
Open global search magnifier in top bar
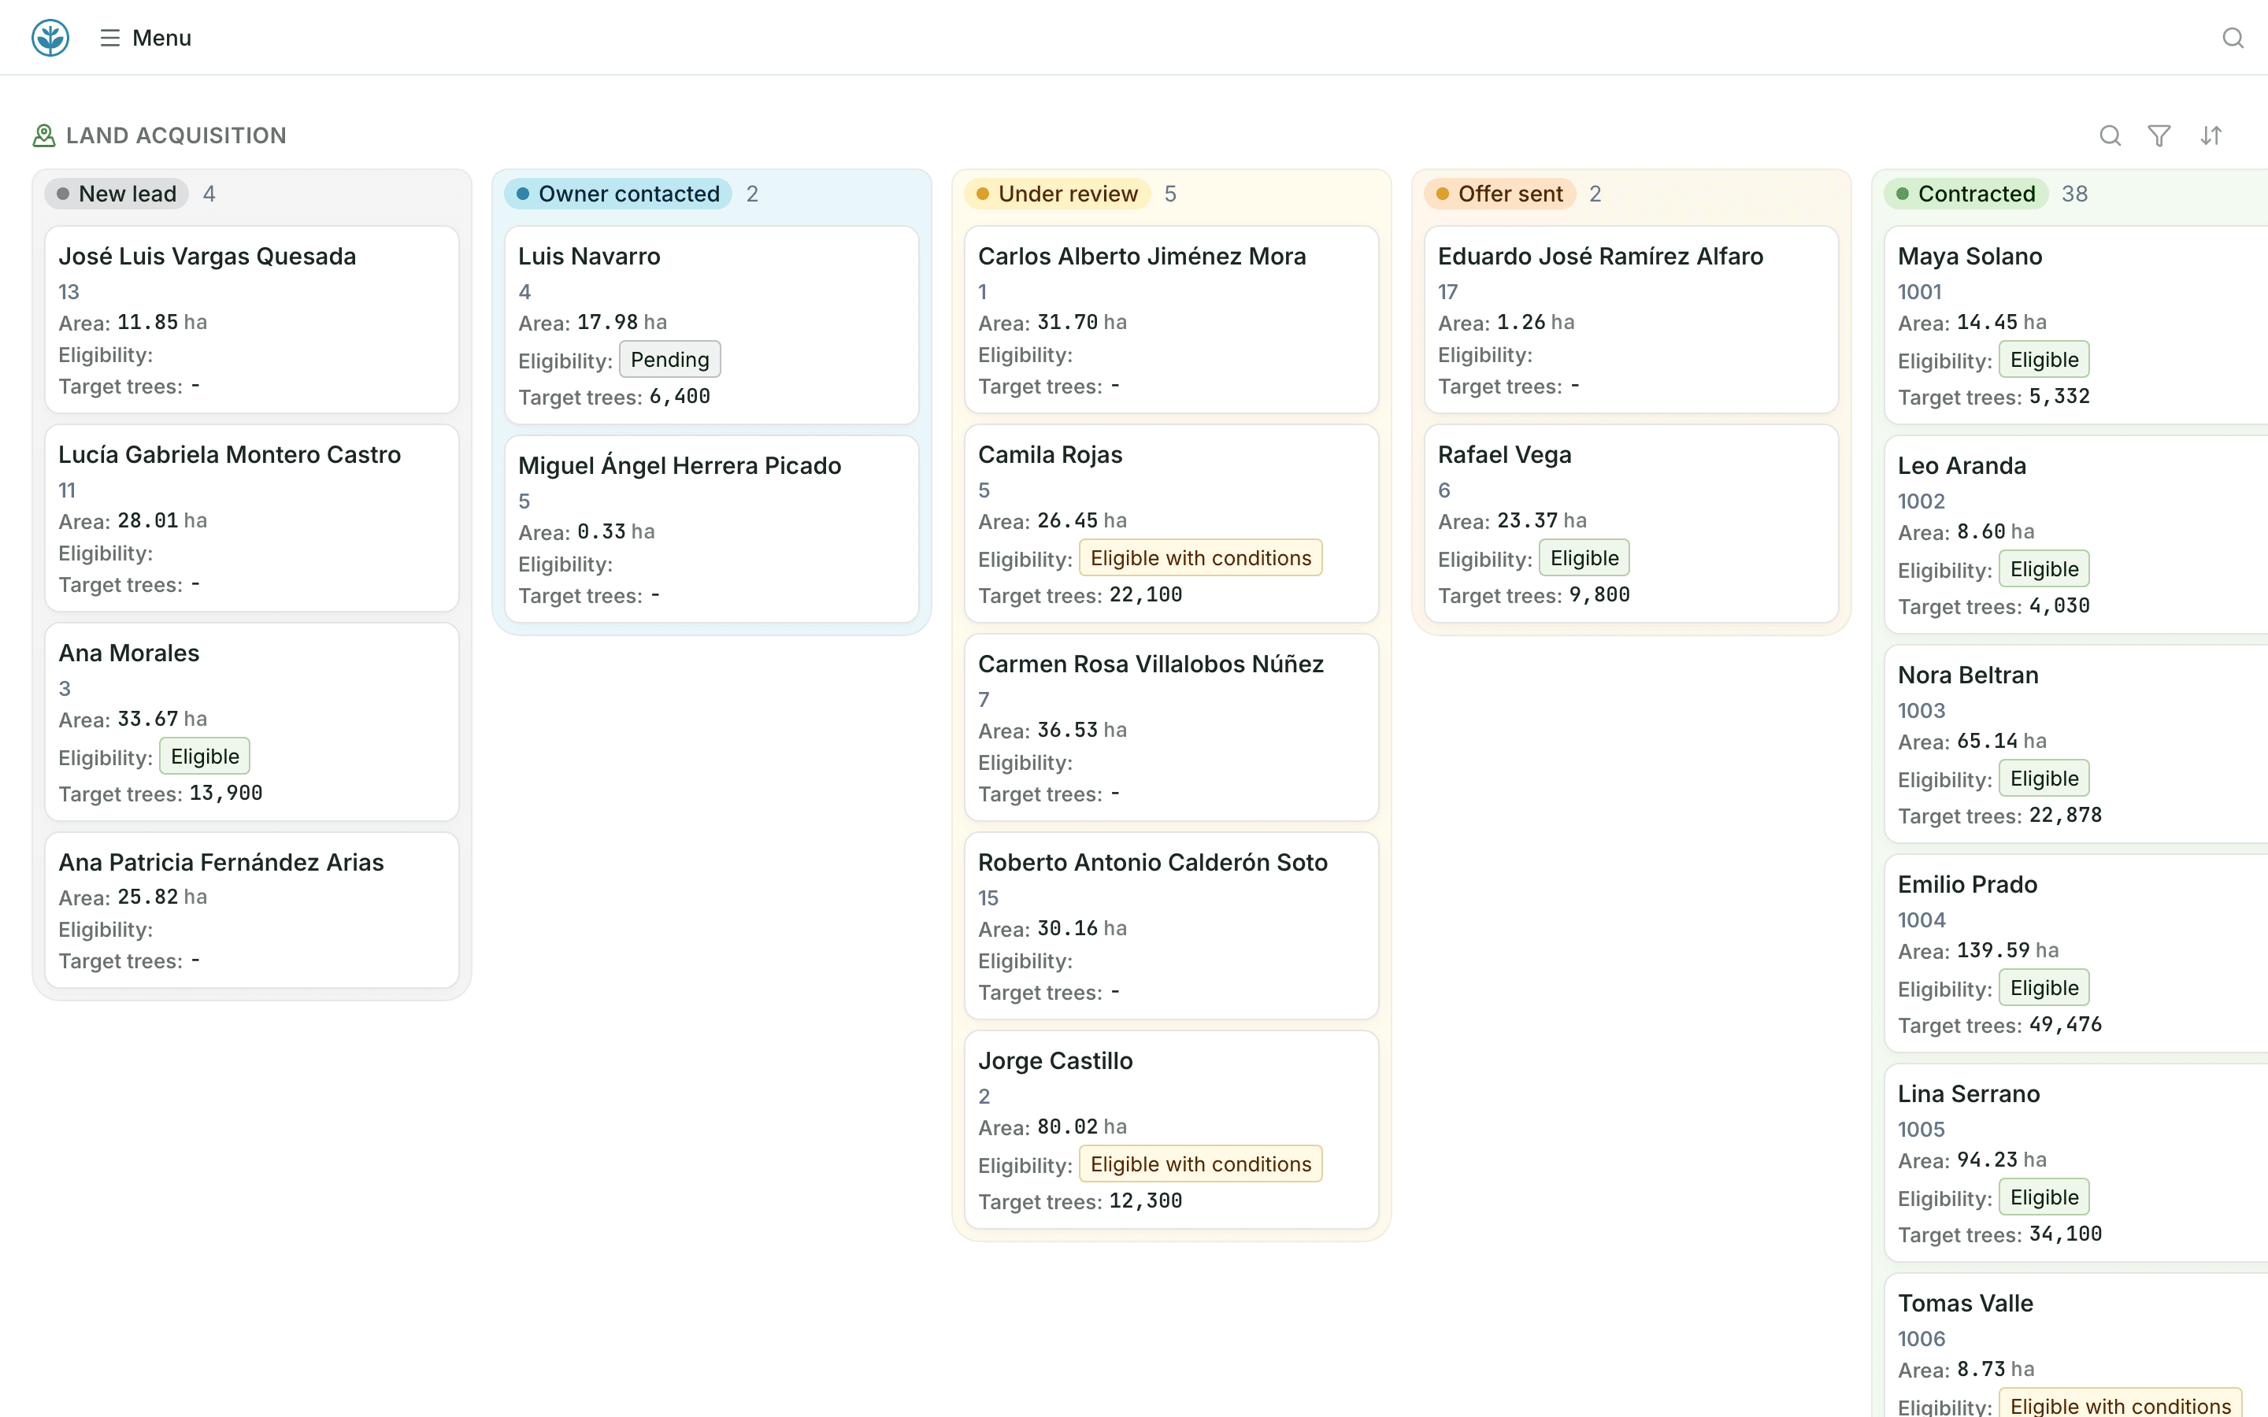point(2233,38)
